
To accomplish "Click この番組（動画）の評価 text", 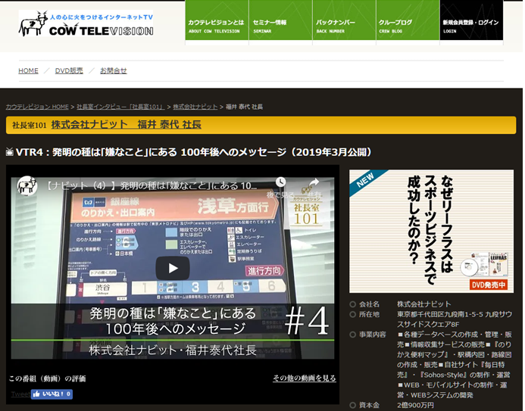I will 47,378.
